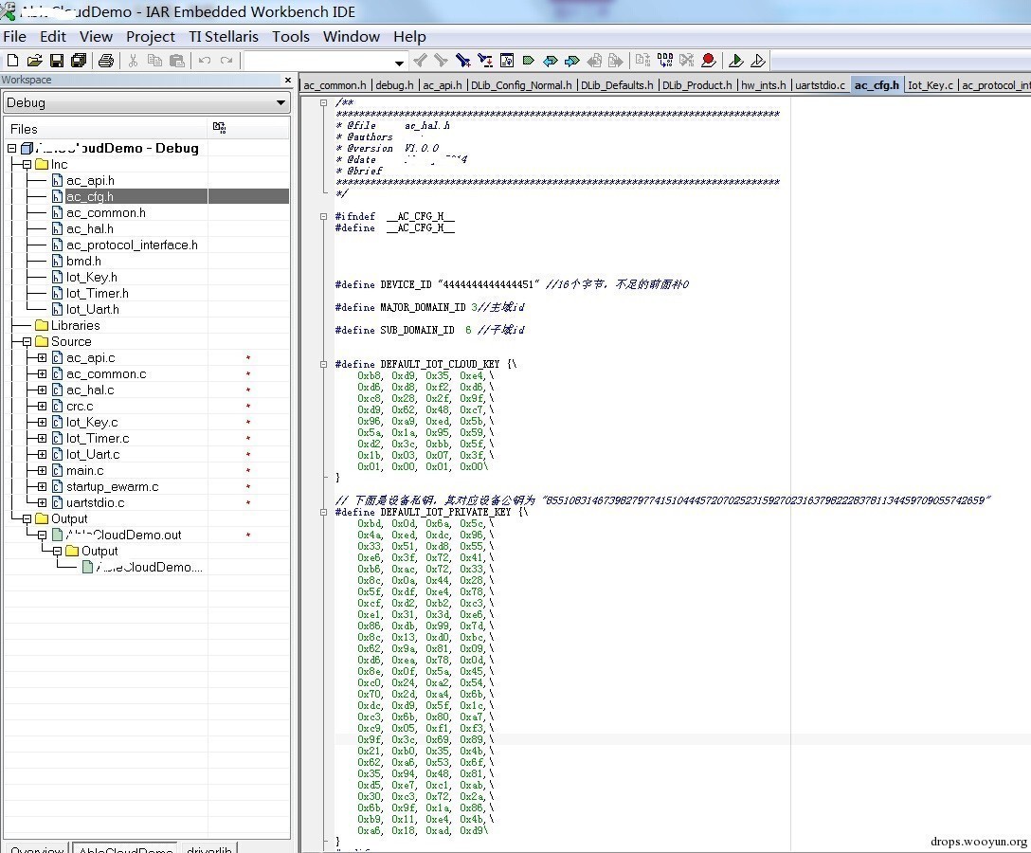
Task: Click the Save All toolbar icon
Action: click(79, 61)
